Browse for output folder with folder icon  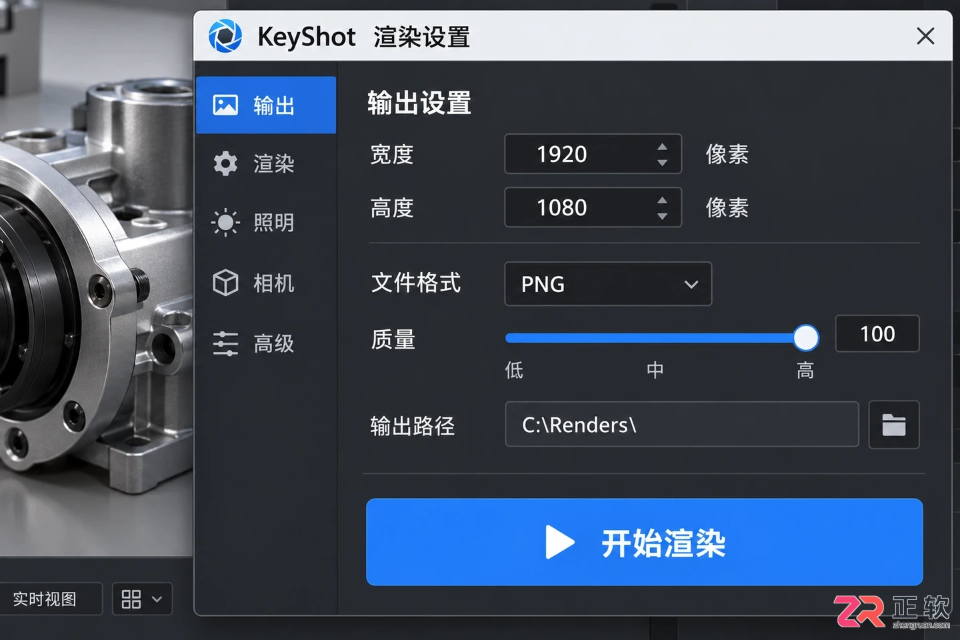pos(894,425)
